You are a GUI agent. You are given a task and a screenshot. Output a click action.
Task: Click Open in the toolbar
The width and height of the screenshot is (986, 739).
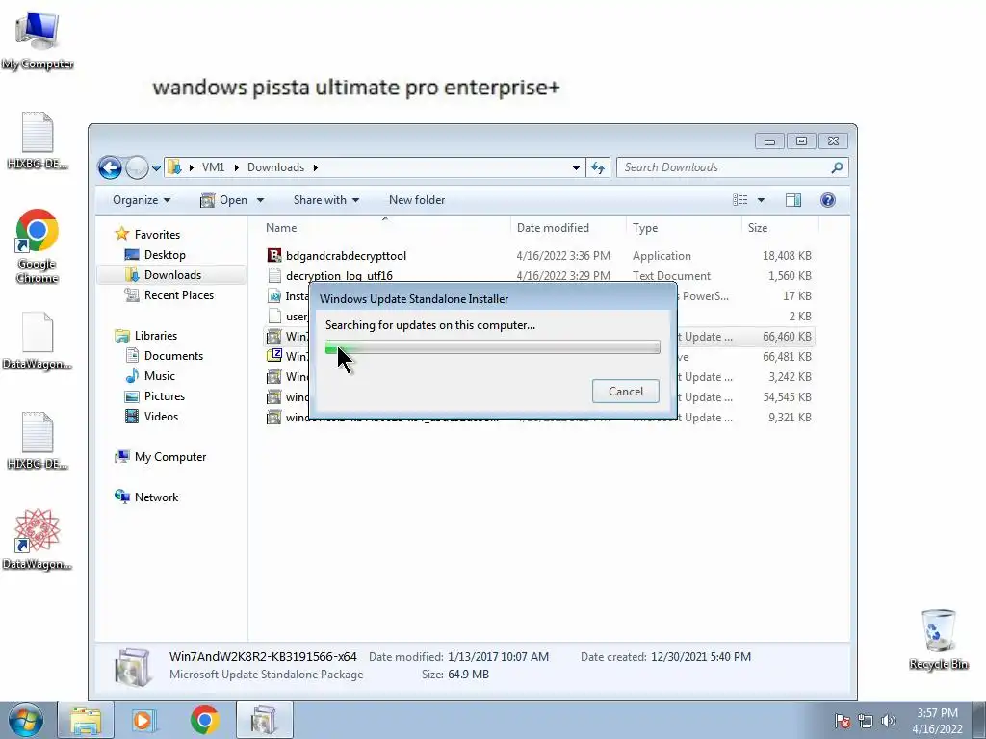tap(223, 200)
